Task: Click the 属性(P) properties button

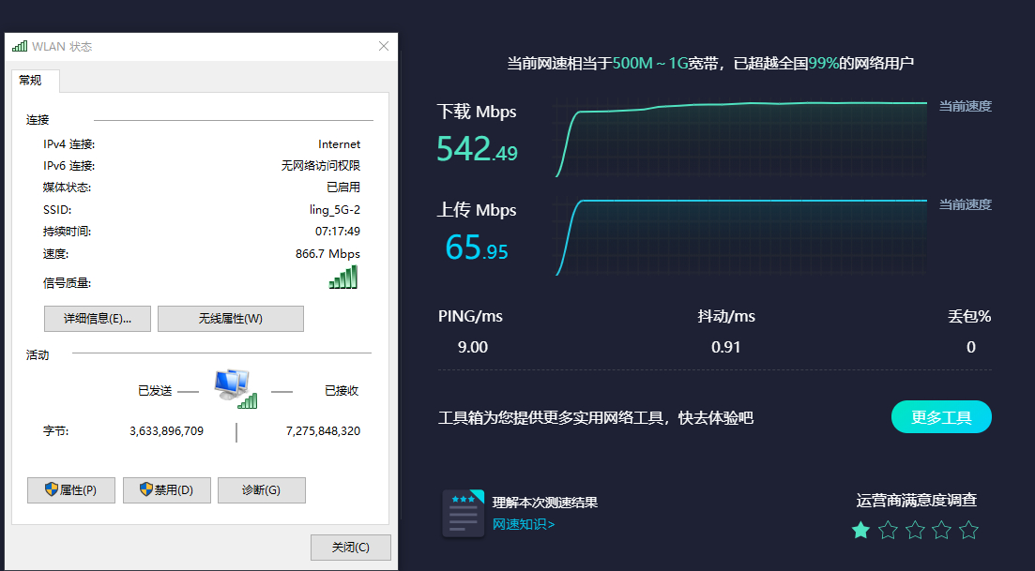Action: [x=71, y=490]
